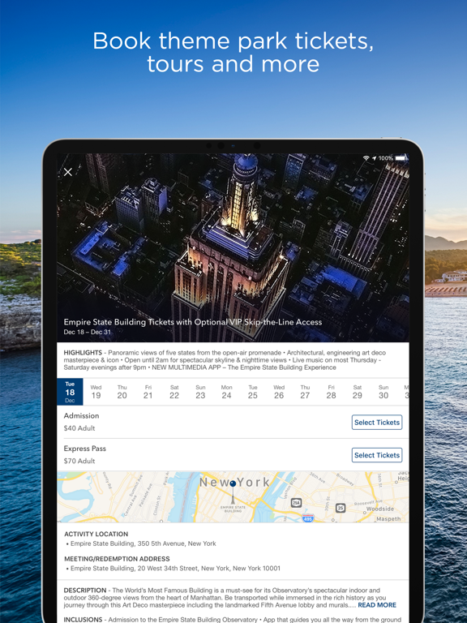The width and height of the screenshot is (467, 623).
Task: Choose Sun 30 date
Action: [x=383, y=392]
